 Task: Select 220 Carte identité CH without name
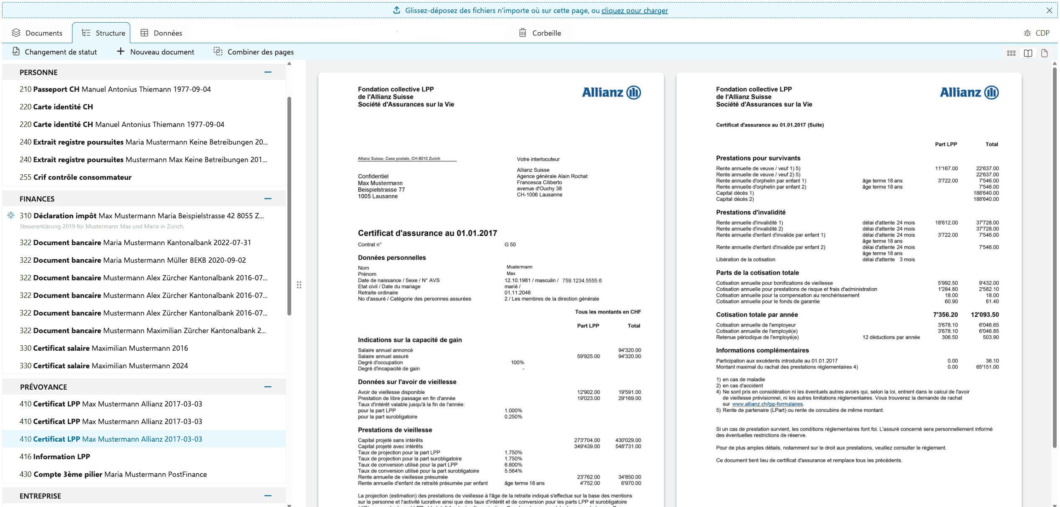coord(144,107)
